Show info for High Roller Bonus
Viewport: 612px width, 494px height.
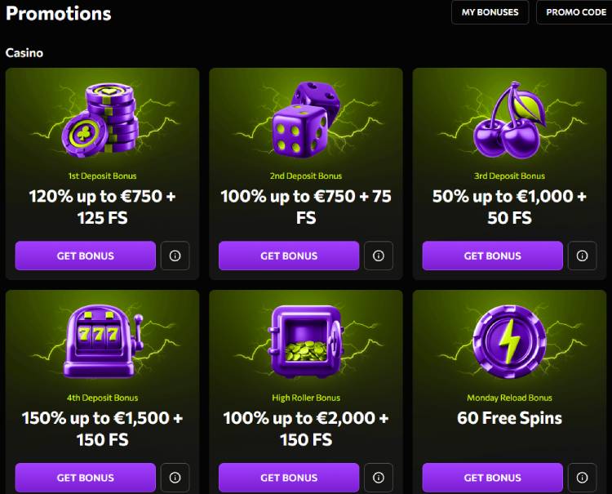(378, 478)
